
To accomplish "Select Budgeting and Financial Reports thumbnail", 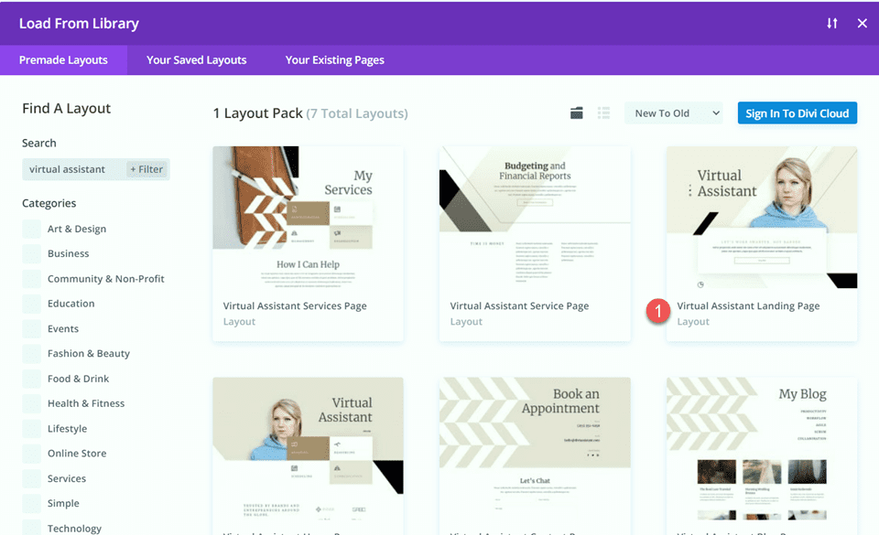I will click(535, 218).
